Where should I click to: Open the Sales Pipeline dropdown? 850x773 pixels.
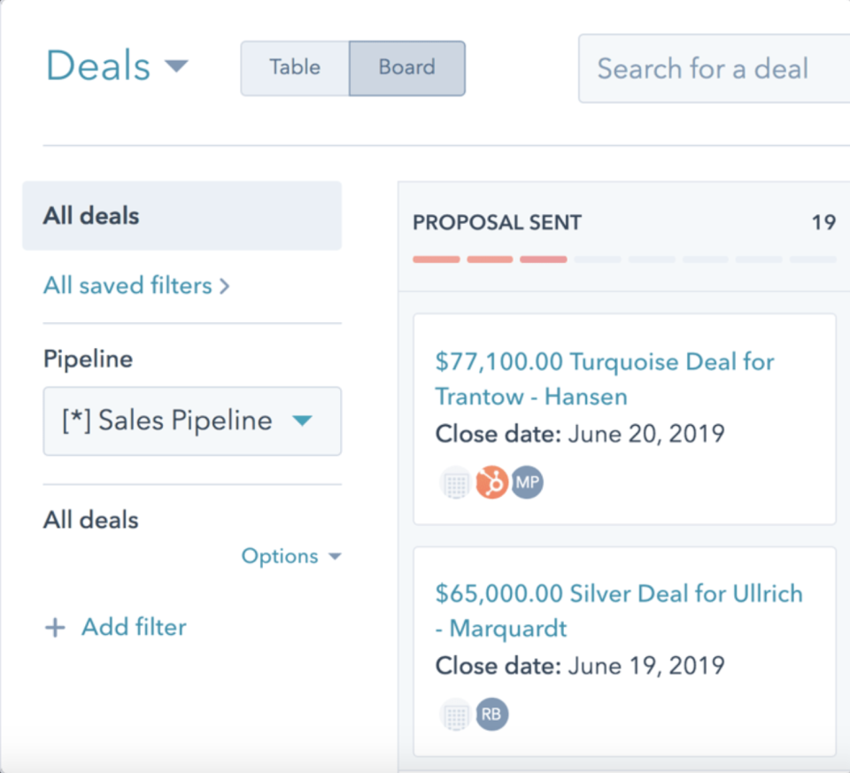(x=192, y=421)
